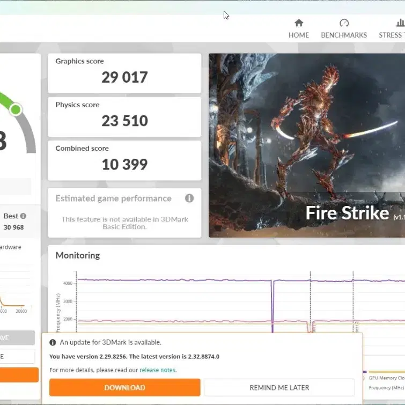Click the info icon next to Best
405x405 pixels.
coord(23,216)
